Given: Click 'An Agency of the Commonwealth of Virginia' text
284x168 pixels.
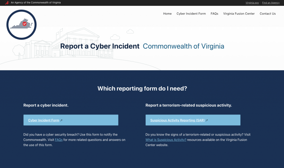Looking at the screenshot, I should click(36, 3).
